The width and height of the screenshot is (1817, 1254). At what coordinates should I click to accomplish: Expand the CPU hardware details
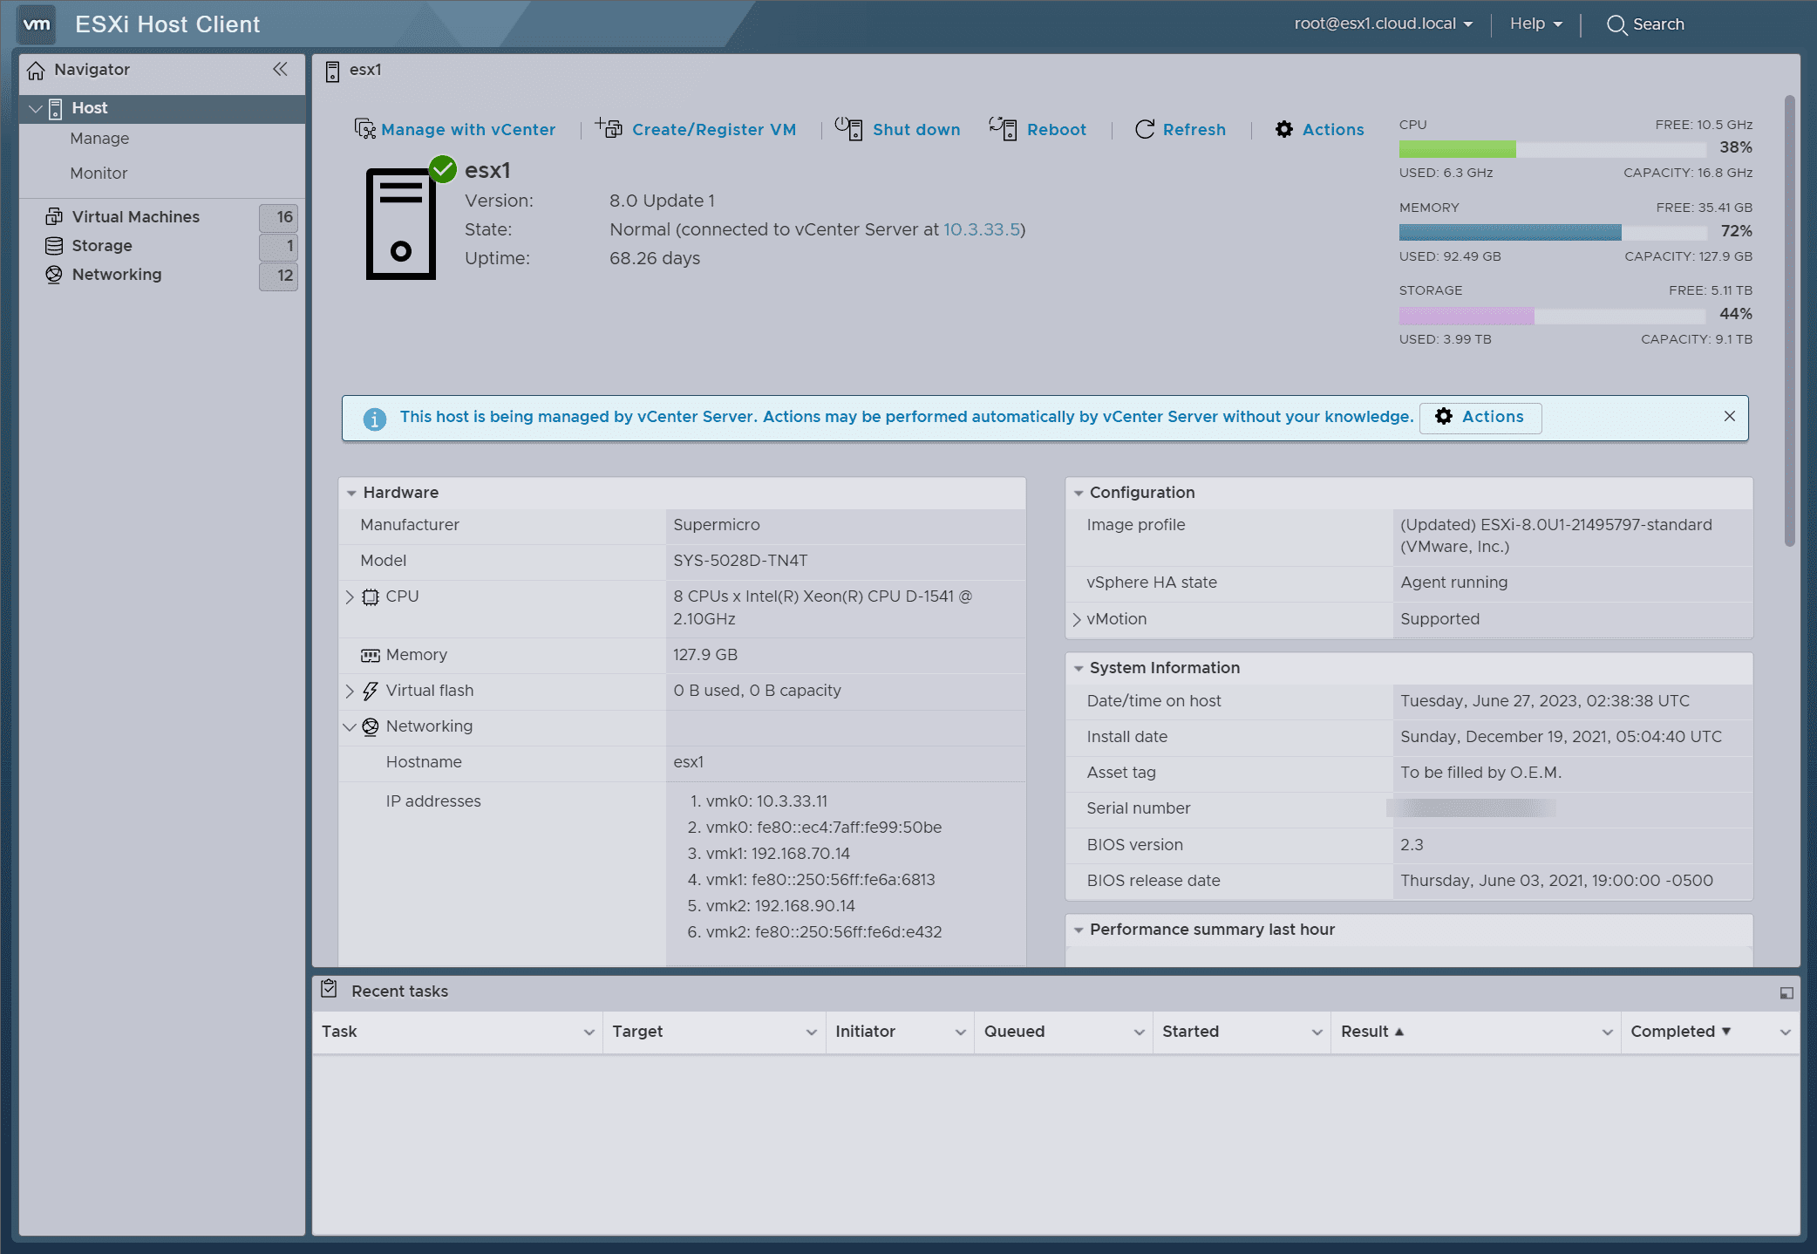(x=351, y=597)
